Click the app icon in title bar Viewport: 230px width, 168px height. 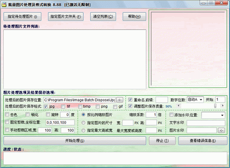(x=4, y=5)
